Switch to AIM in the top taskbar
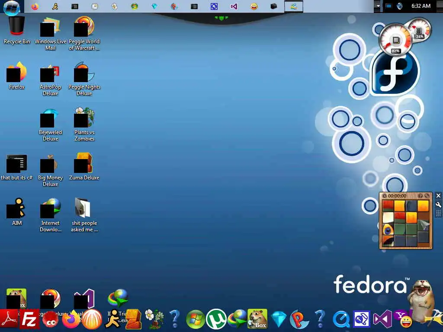This screenshot has height=332, width=443. (x=55, y=6)
